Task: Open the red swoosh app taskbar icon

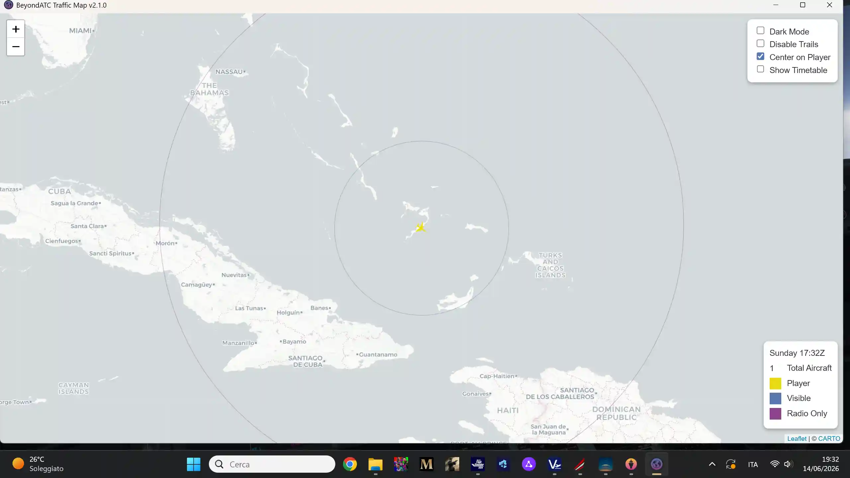Action: pos(580,464)
